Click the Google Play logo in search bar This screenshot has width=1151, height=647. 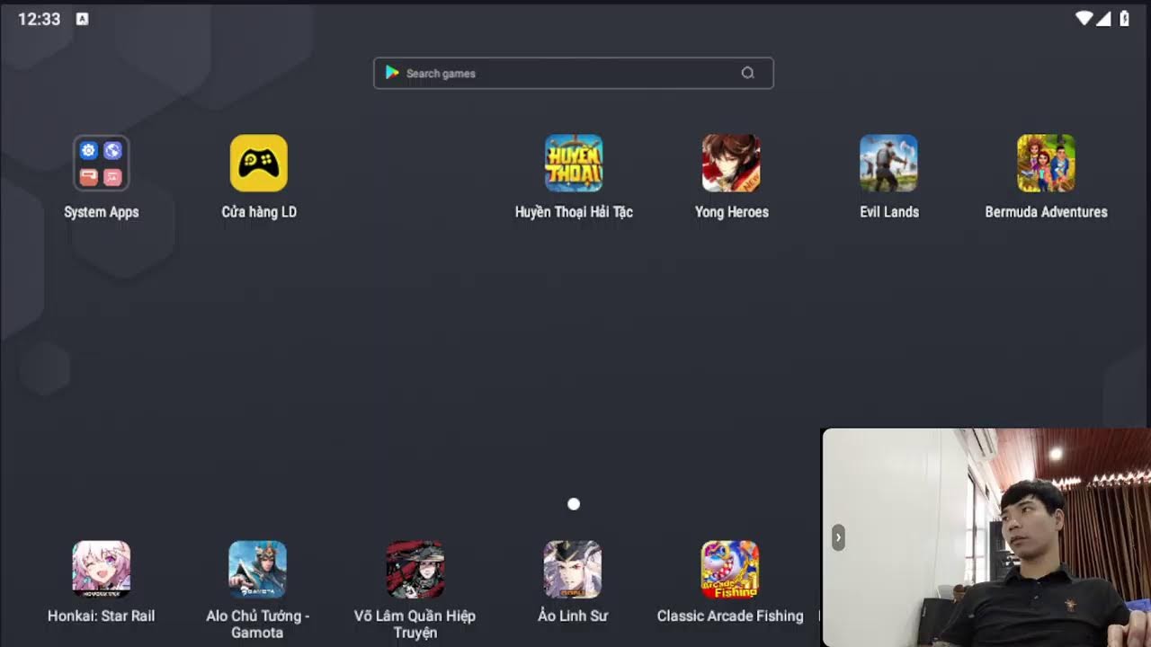(392, 73)
